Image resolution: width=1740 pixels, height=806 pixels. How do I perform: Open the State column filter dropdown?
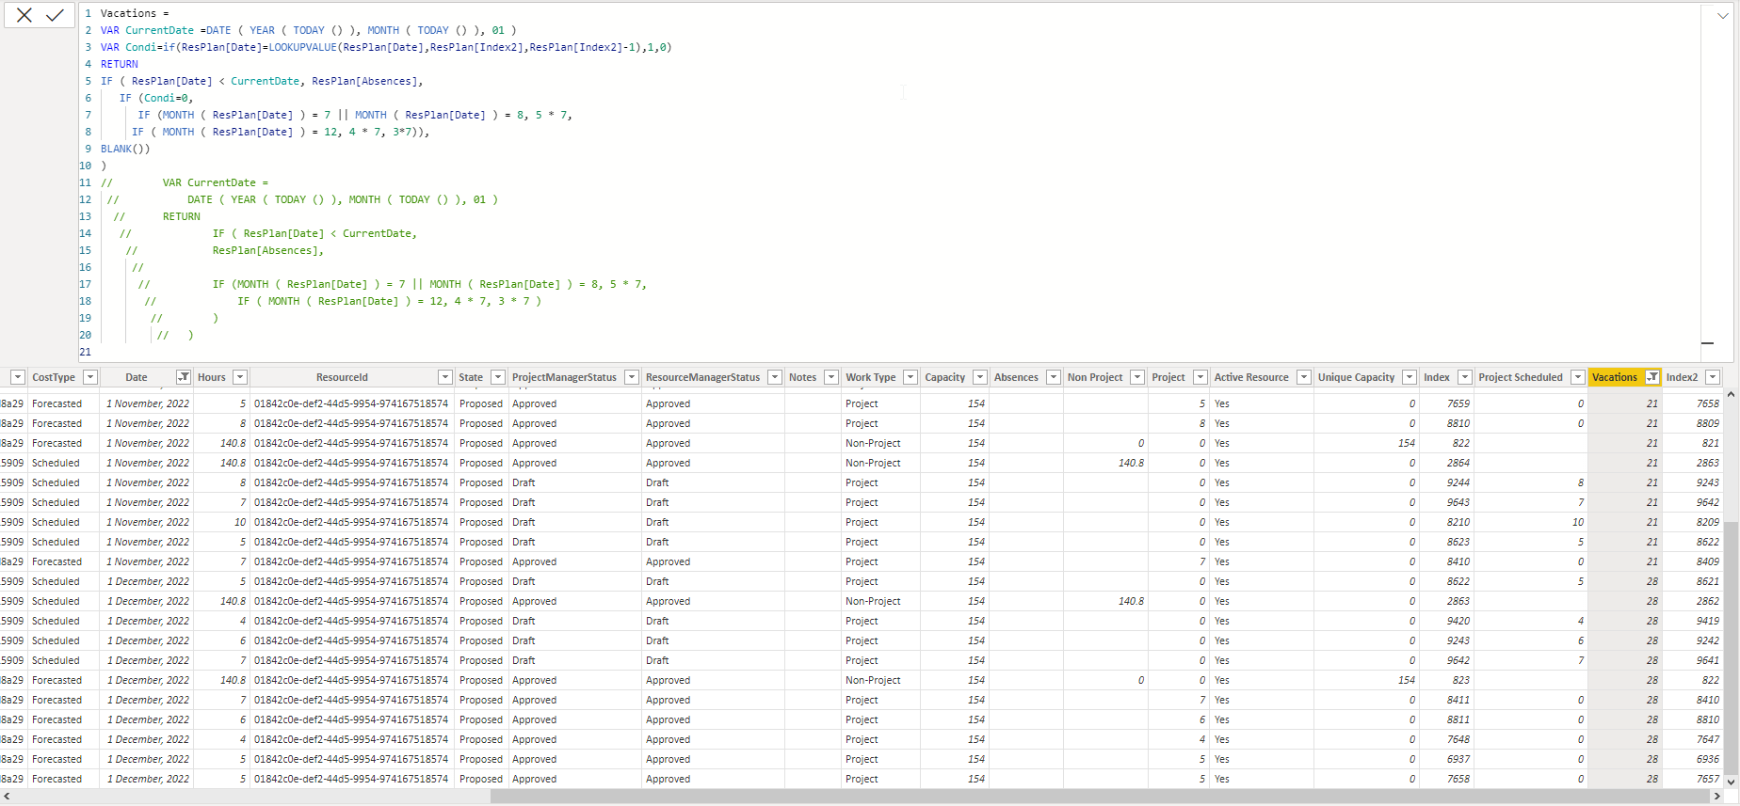(498, 377)
